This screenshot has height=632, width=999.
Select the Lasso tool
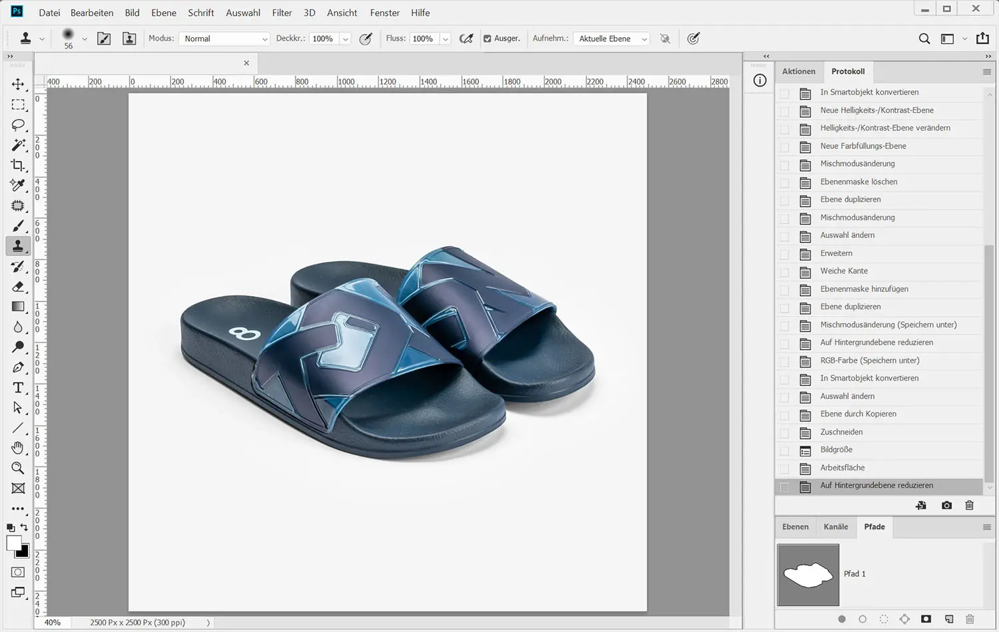18,125
